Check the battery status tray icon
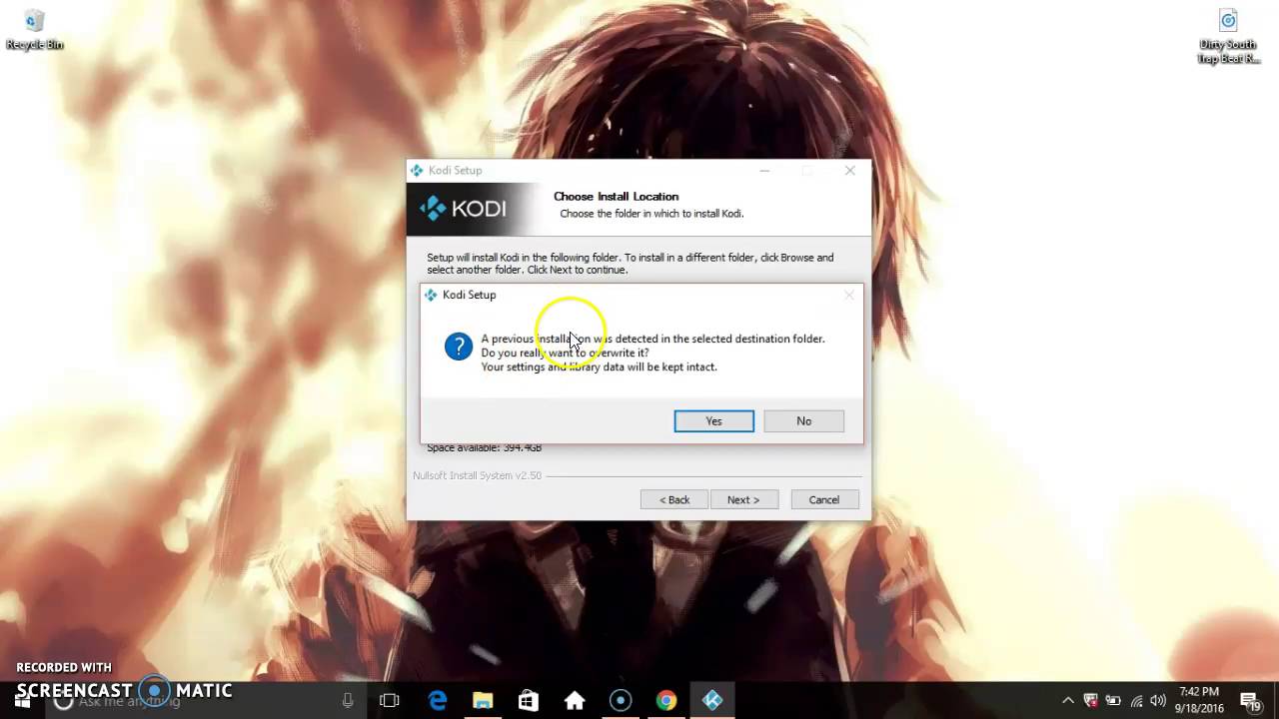This screenshot has width=1279, height=719. (1113, 701)
